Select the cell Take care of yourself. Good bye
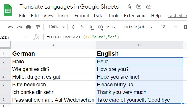 (139, 100)
